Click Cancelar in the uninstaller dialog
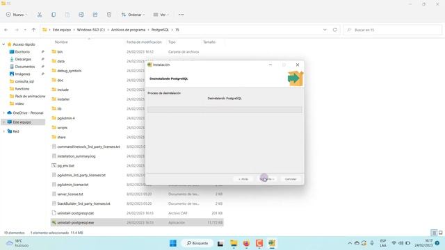Screen dimensions: 445x250 tap(291, 179)
